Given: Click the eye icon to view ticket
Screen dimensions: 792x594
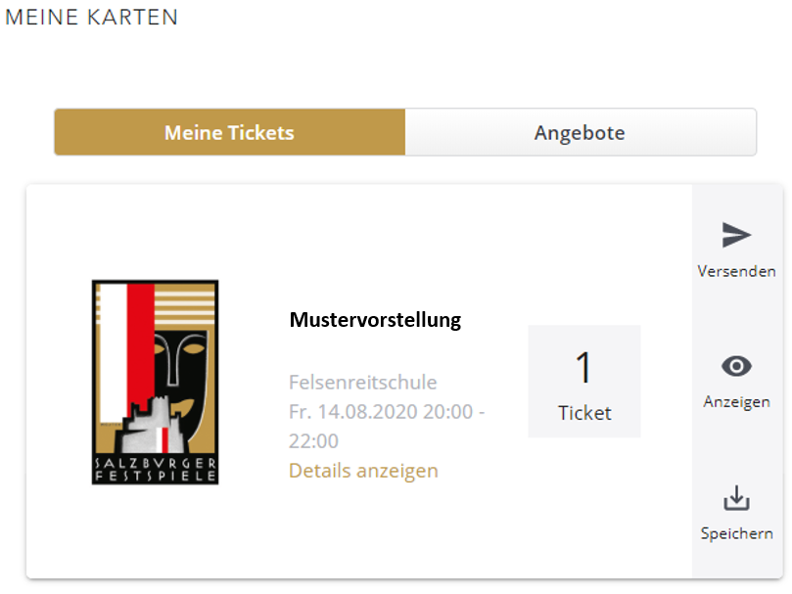Looking at the screenshot, I should pos(736,366).
